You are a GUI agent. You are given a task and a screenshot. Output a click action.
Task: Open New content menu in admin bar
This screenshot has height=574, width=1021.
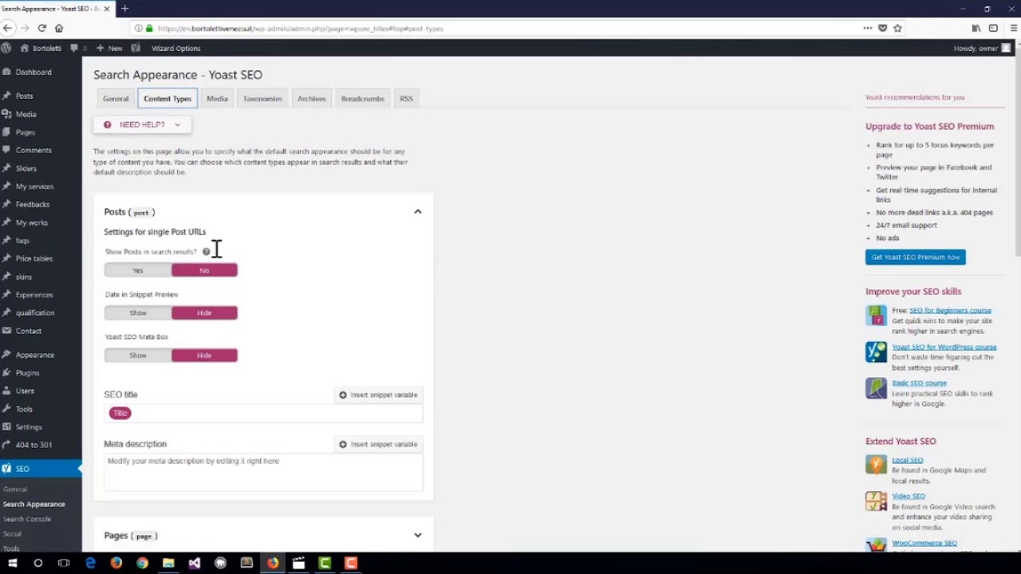point(109,48)
